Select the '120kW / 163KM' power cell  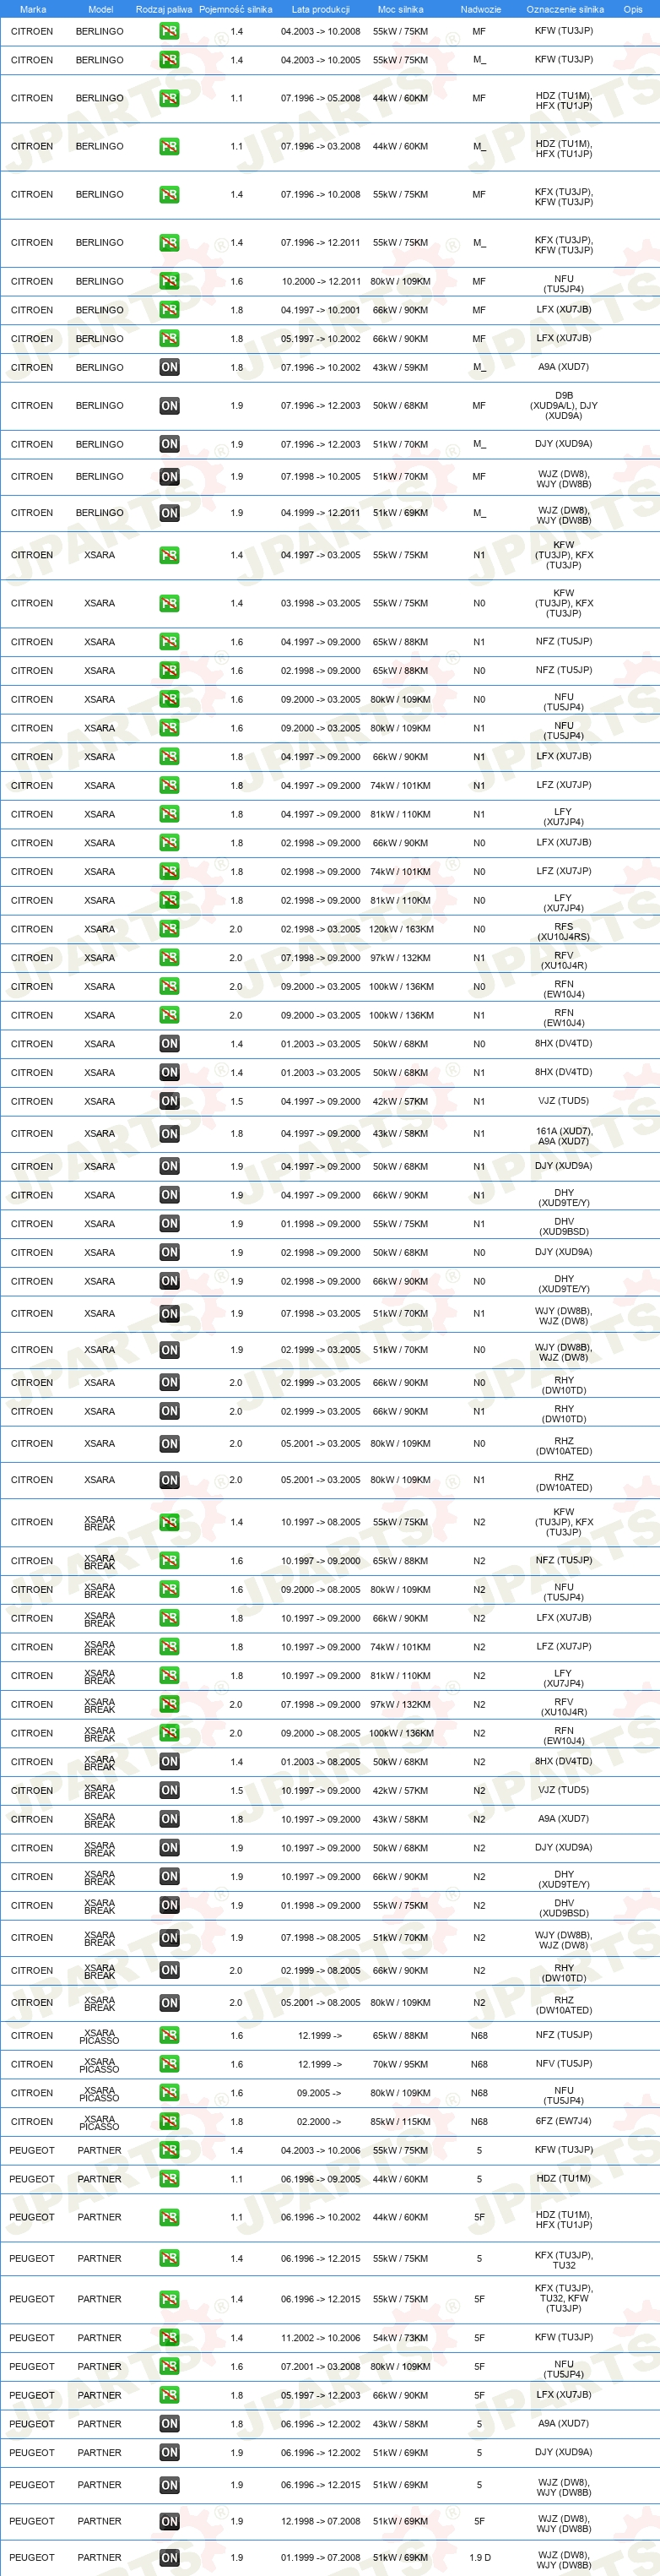pos(401,929)
